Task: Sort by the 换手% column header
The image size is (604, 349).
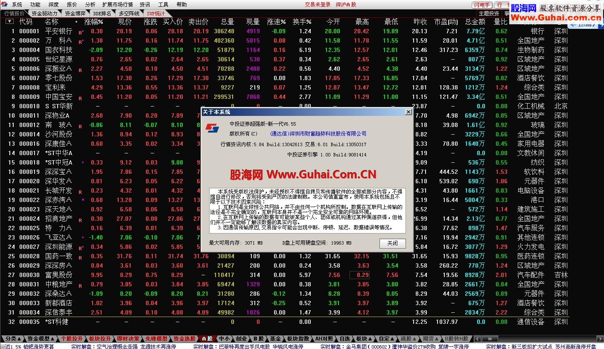Action: (x=302, y=21)
